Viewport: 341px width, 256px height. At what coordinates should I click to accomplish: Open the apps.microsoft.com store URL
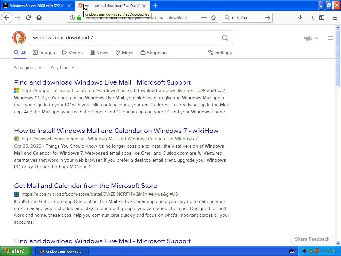click(x=100, y=194)
